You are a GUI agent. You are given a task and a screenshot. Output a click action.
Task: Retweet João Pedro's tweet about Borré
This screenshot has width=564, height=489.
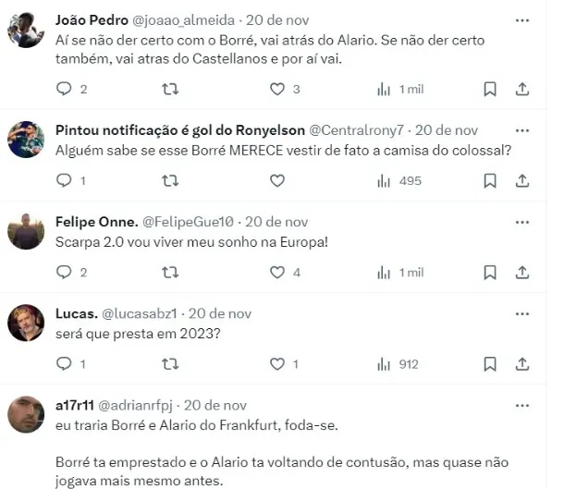(170, 90)
